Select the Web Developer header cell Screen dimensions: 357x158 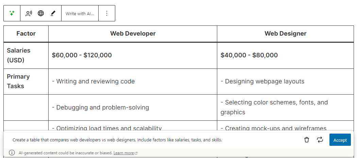point(133,34)
